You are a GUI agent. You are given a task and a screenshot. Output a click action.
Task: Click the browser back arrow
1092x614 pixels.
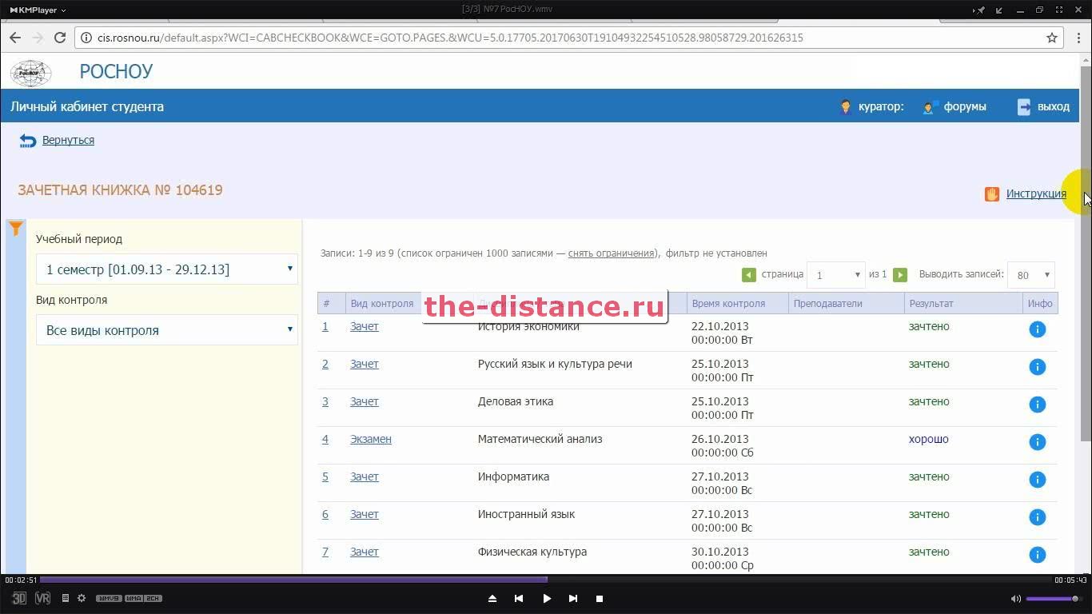coord(15,38)
